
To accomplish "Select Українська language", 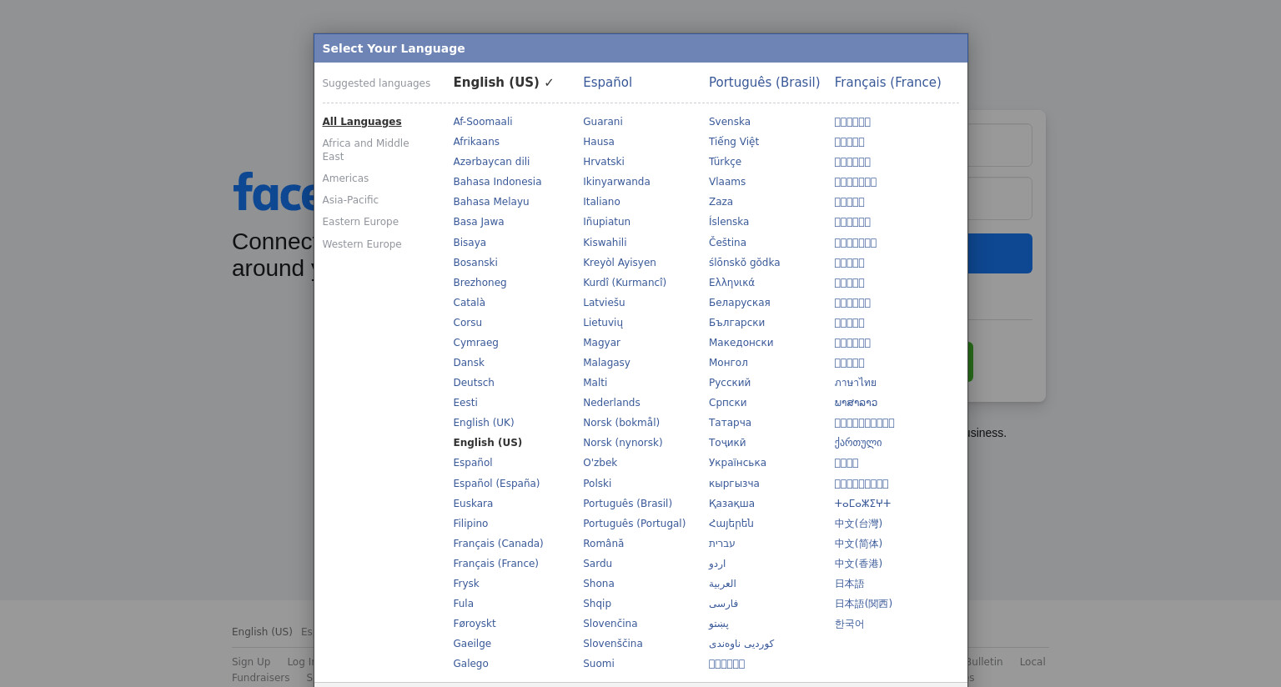I will click(x=737, y=463).
